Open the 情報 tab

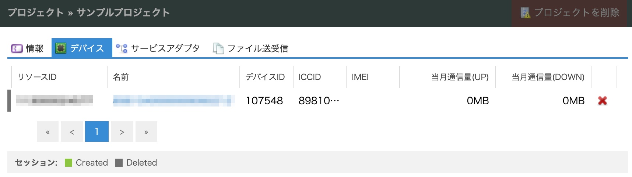coord(35,48)
